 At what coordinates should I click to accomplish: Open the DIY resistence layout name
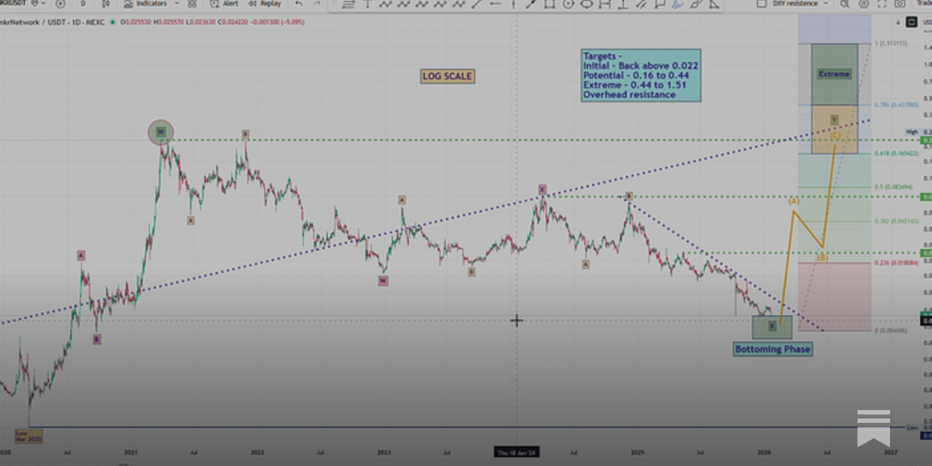point(795,3)
